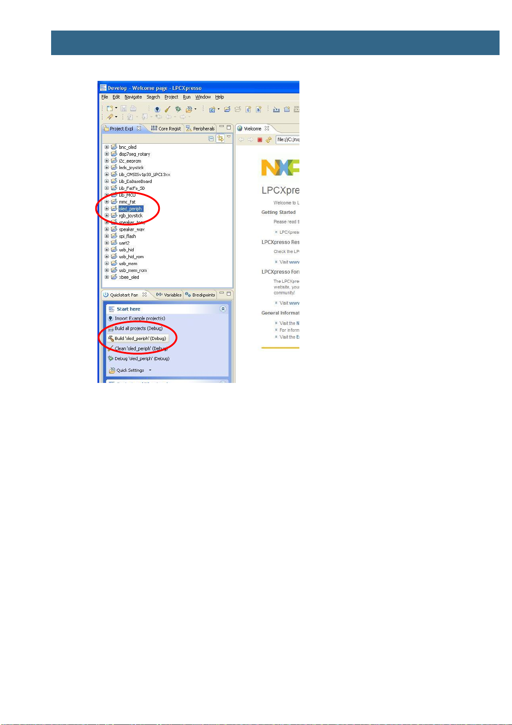Click the pencil-shaped icon in the second toolbar row
Screen dimensions: 512x725
tap(110, 117)
